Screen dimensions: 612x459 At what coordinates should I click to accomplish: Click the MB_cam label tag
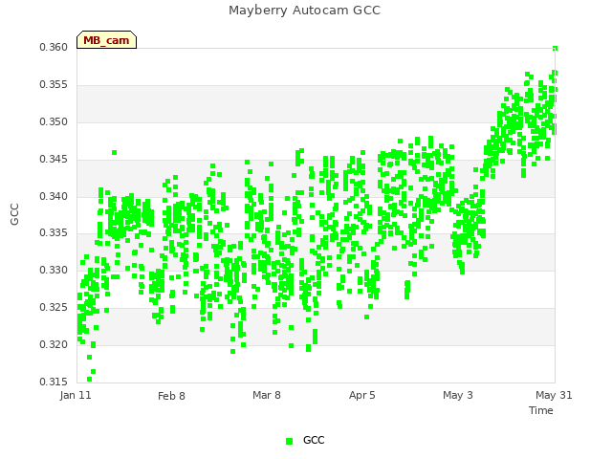106,40
